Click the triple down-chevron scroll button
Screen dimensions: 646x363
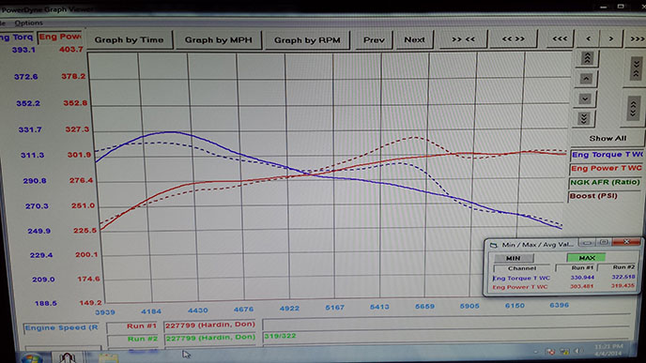(x=584, y=119)
